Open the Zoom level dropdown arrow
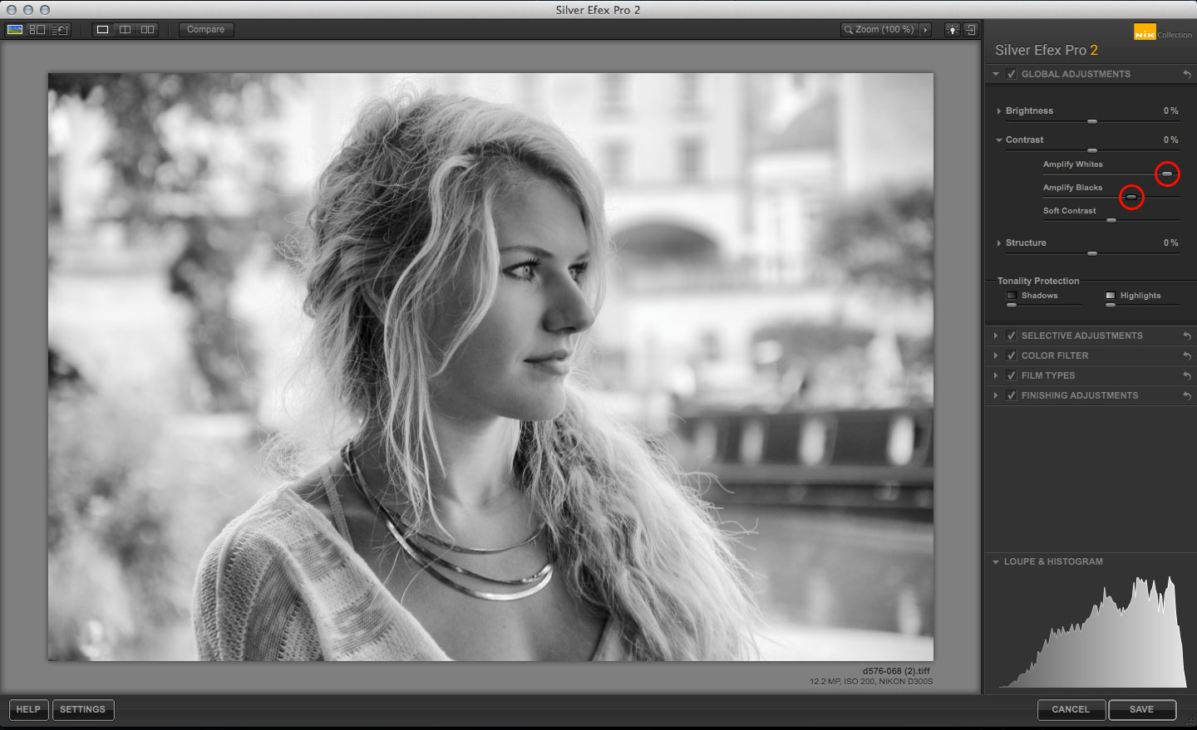 tap(925, 29)
